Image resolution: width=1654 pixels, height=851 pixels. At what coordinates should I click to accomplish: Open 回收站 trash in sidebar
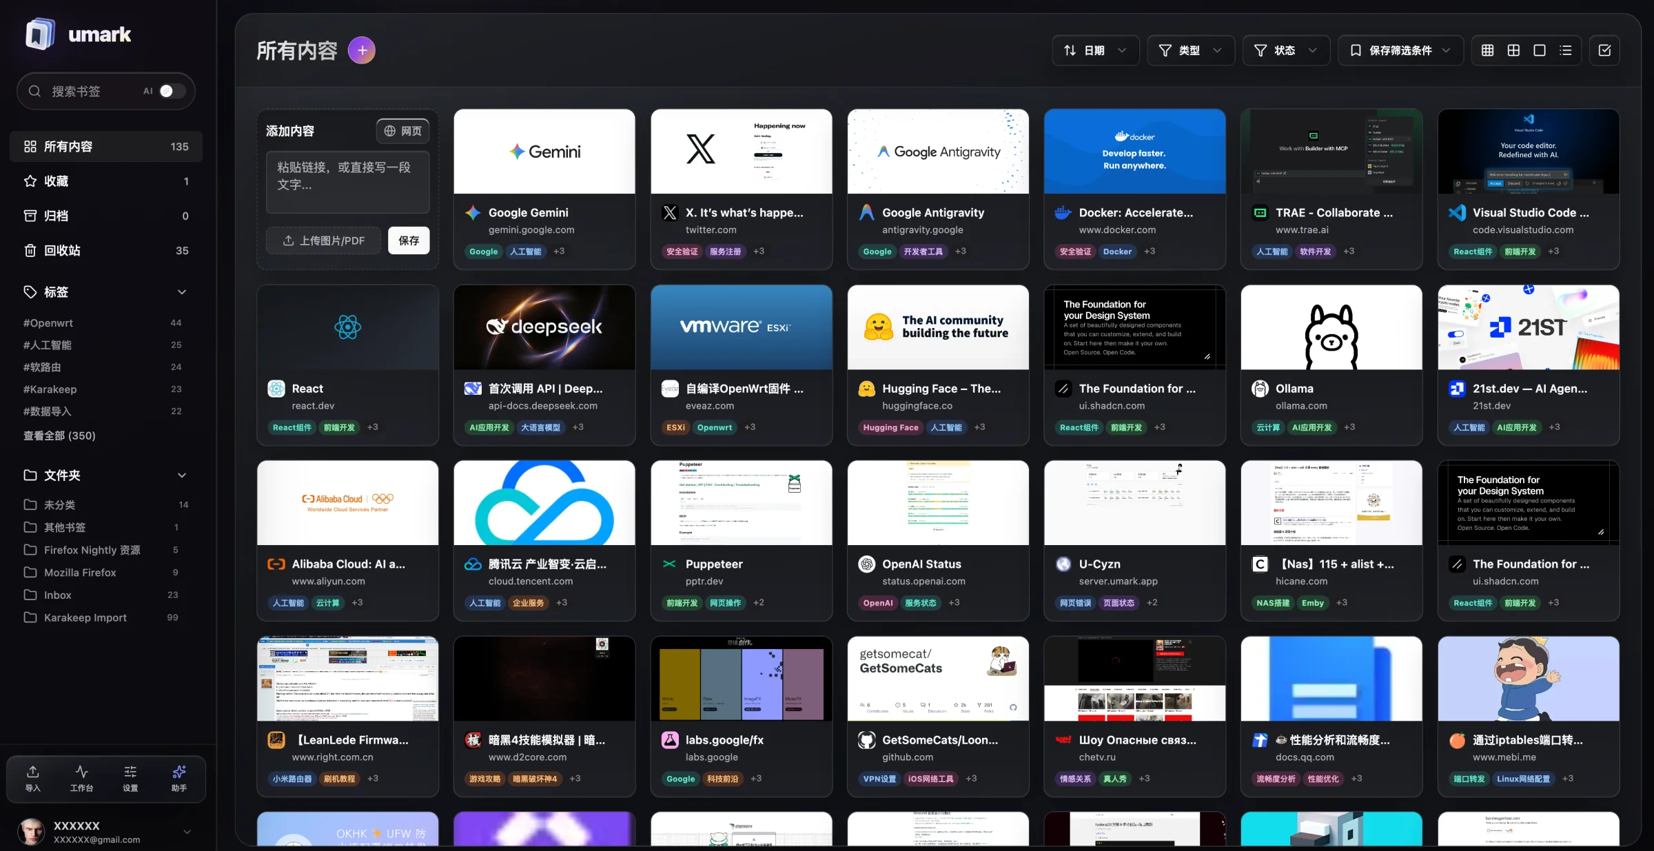(106, 251)
